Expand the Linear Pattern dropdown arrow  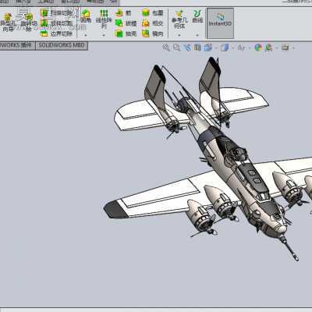tap(104, 35)
